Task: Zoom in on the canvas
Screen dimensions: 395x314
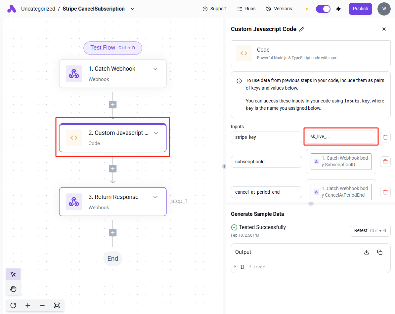Action: [x=28, y=305]
